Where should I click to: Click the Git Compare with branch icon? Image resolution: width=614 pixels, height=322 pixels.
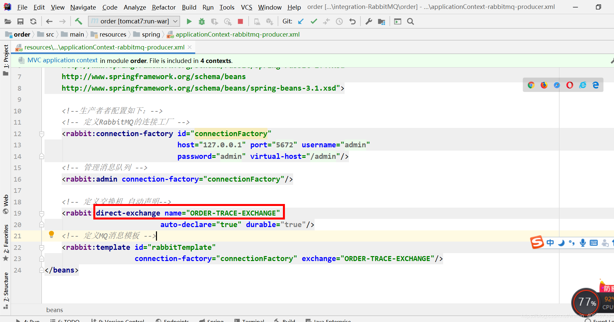point(326,21)
